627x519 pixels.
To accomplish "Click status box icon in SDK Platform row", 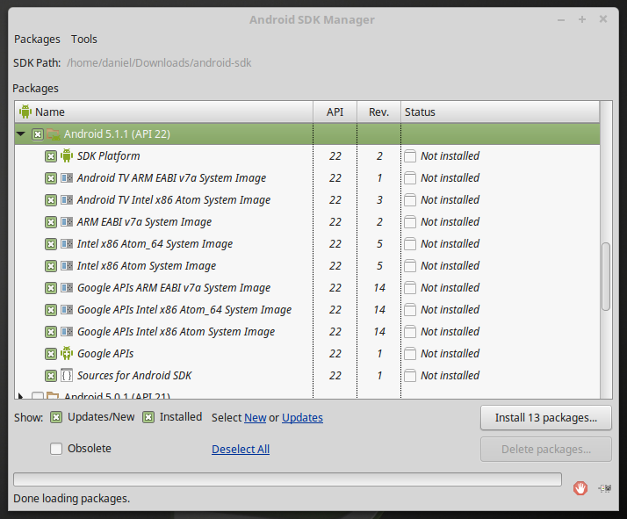I will [410, 156].
